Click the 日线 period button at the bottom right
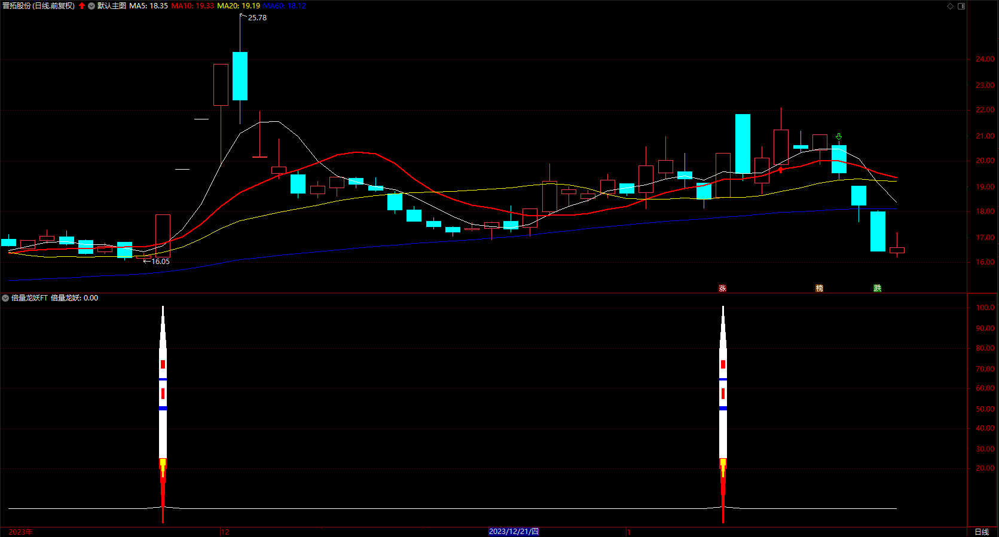The image size is (999, 537). (982, 532)
